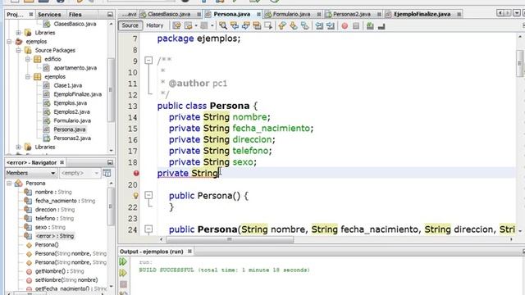
Task: Start macro recording with red circle icon
Action: 345,25
